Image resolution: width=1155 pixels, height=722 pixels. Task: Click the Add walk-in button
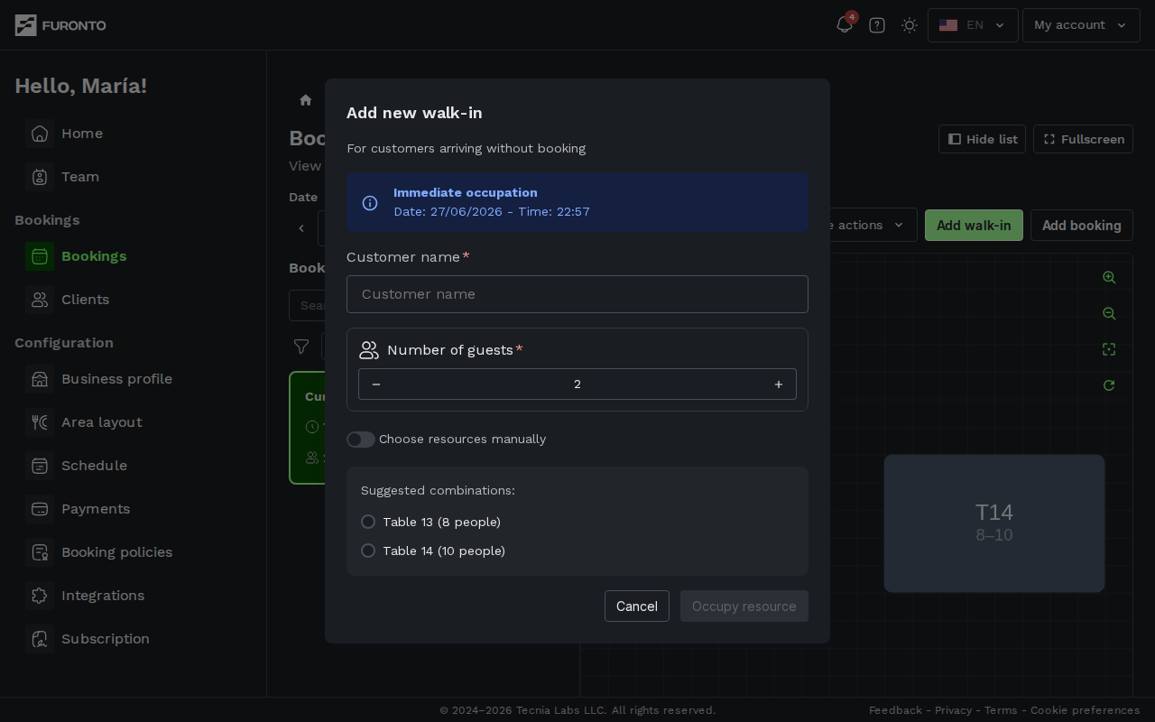(x=974, y=226)
